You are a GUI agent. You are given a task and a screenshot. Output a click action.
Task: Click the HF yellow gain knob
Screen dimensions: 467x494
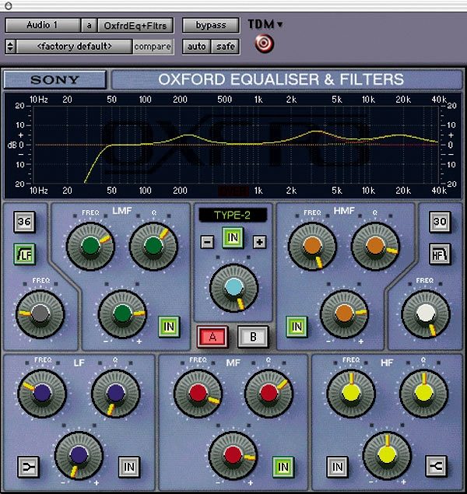click(387, 456)
